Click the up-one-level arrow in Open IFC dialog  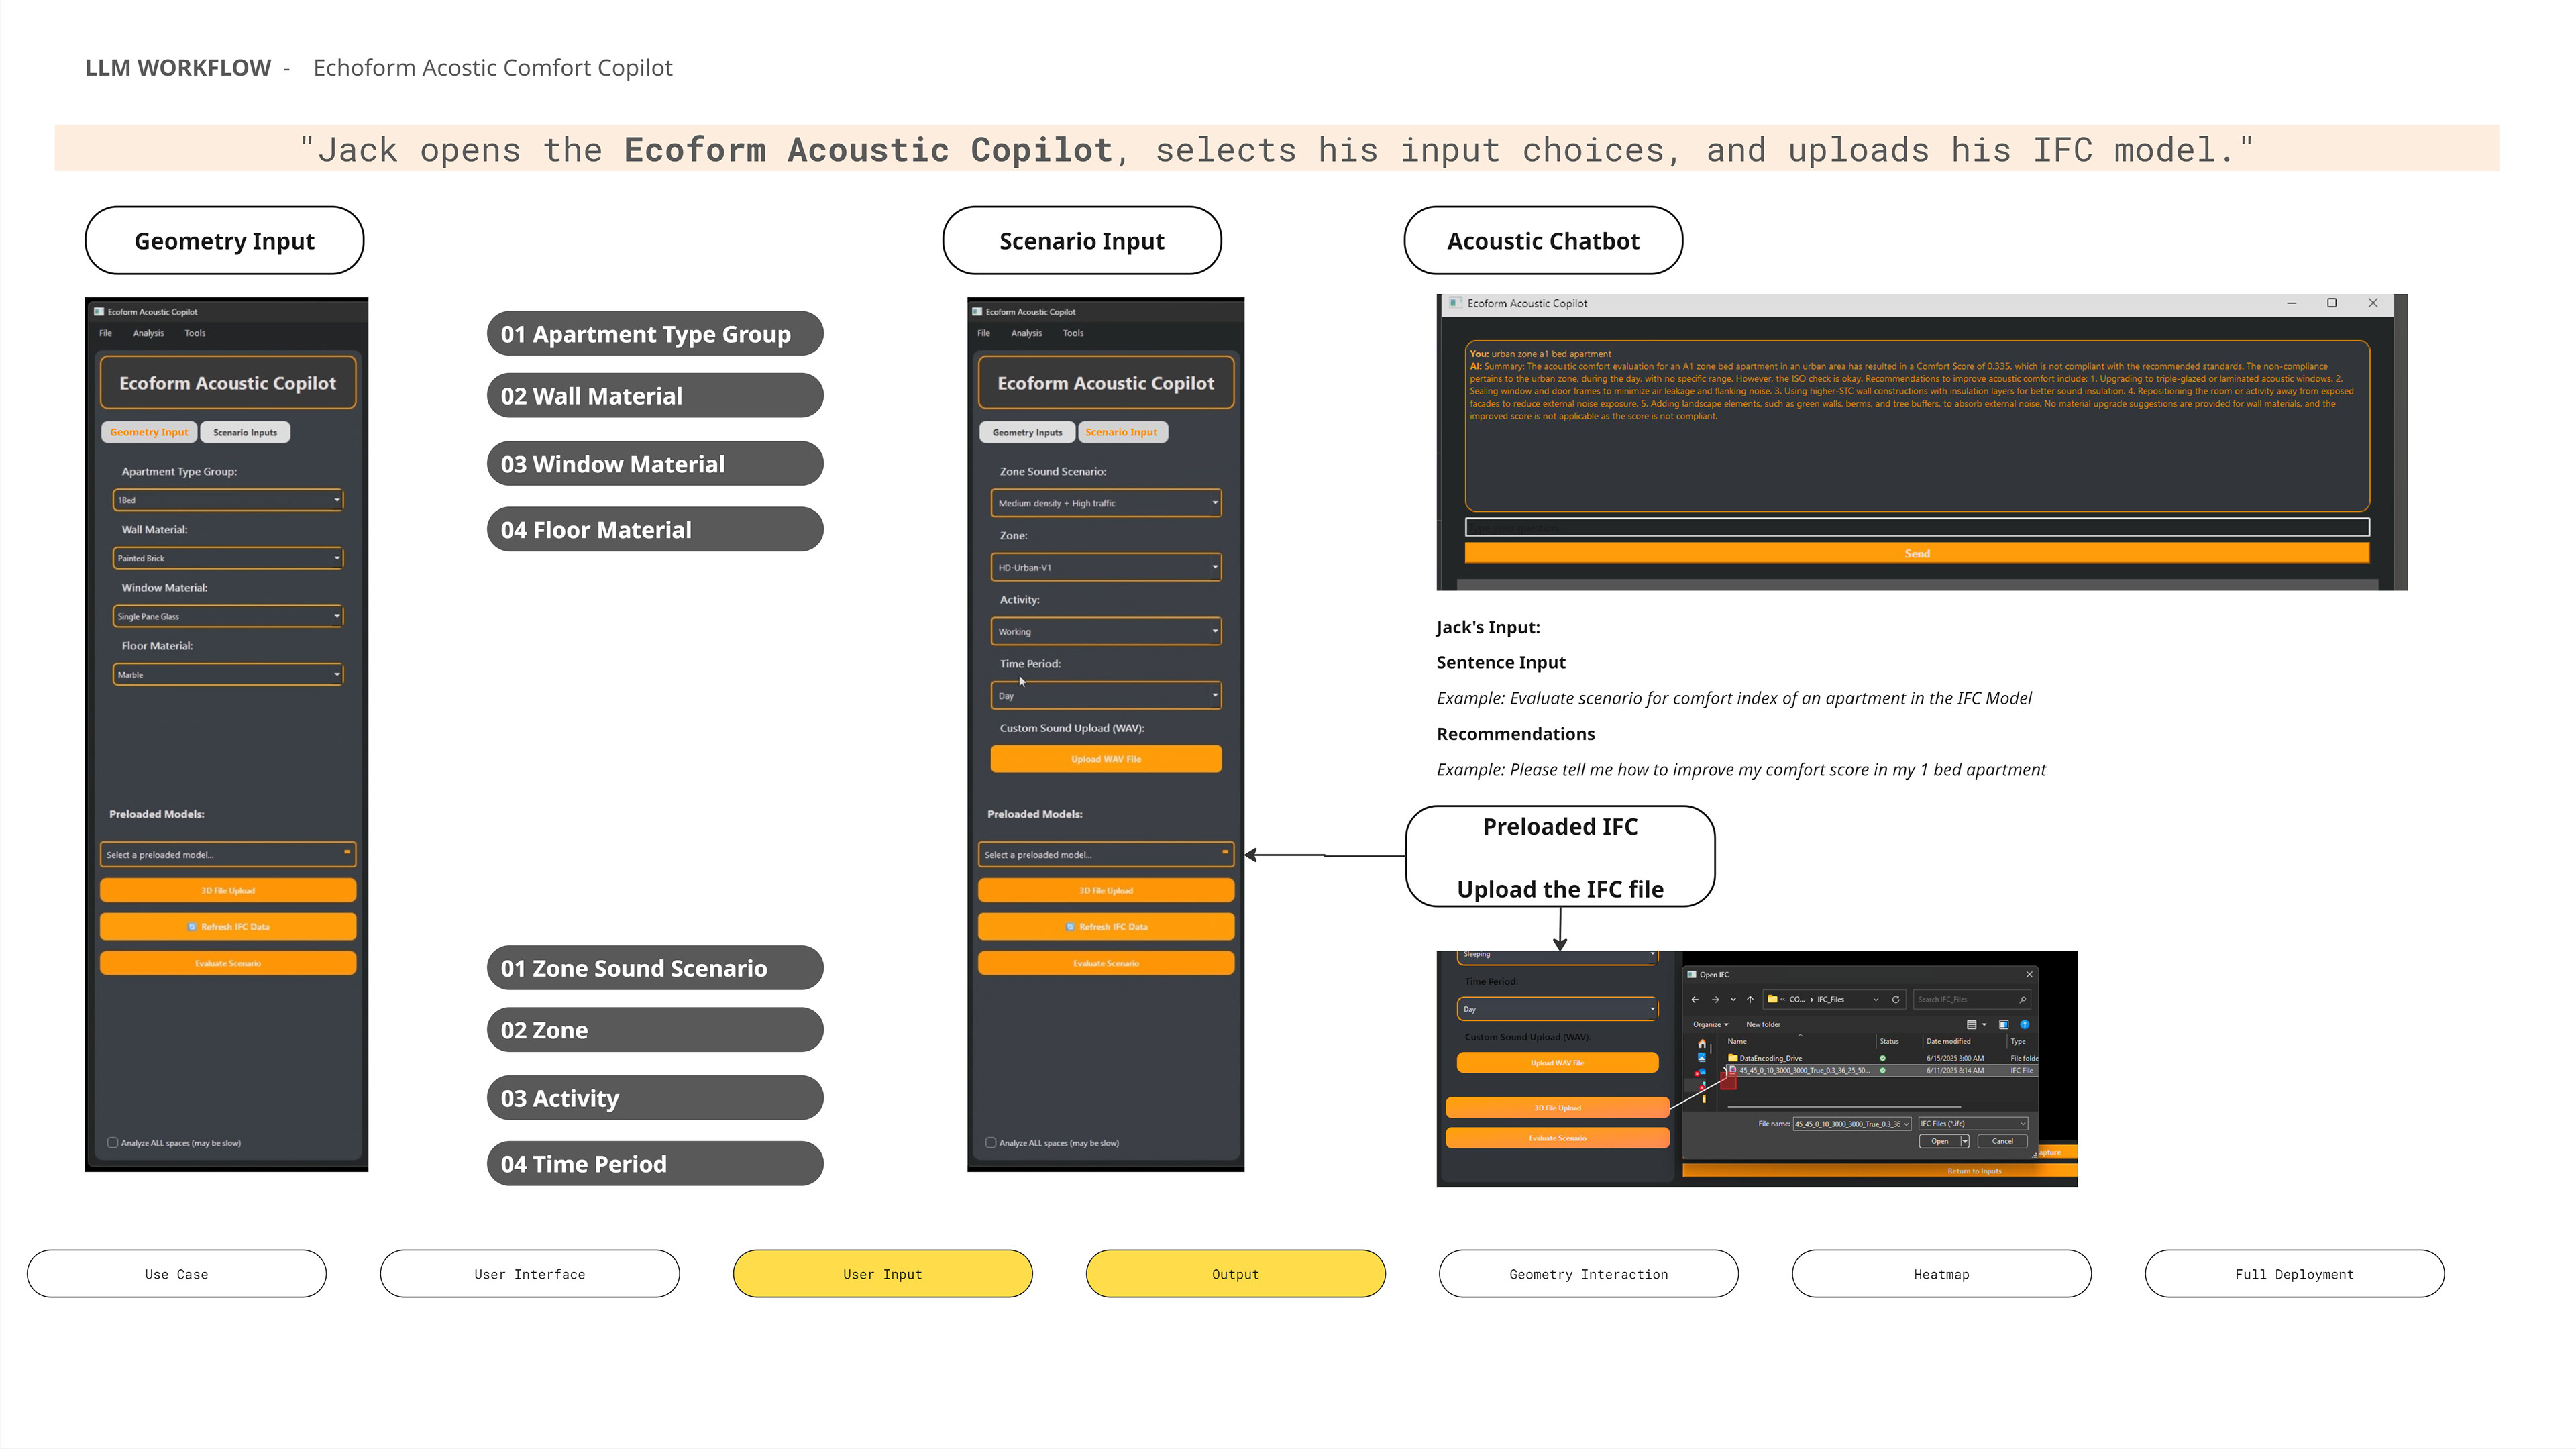(1750, 999)
